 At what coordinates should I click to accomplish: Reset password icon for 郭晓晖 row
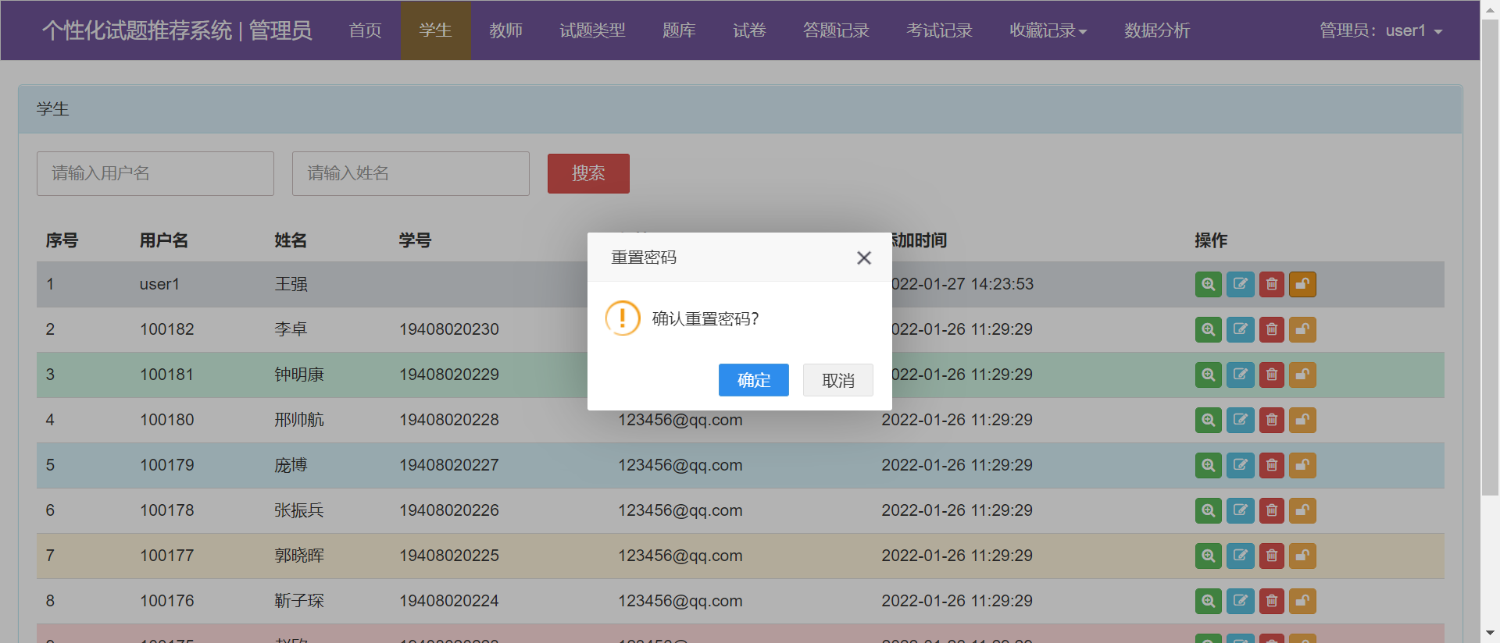(x=1302, y=556)
